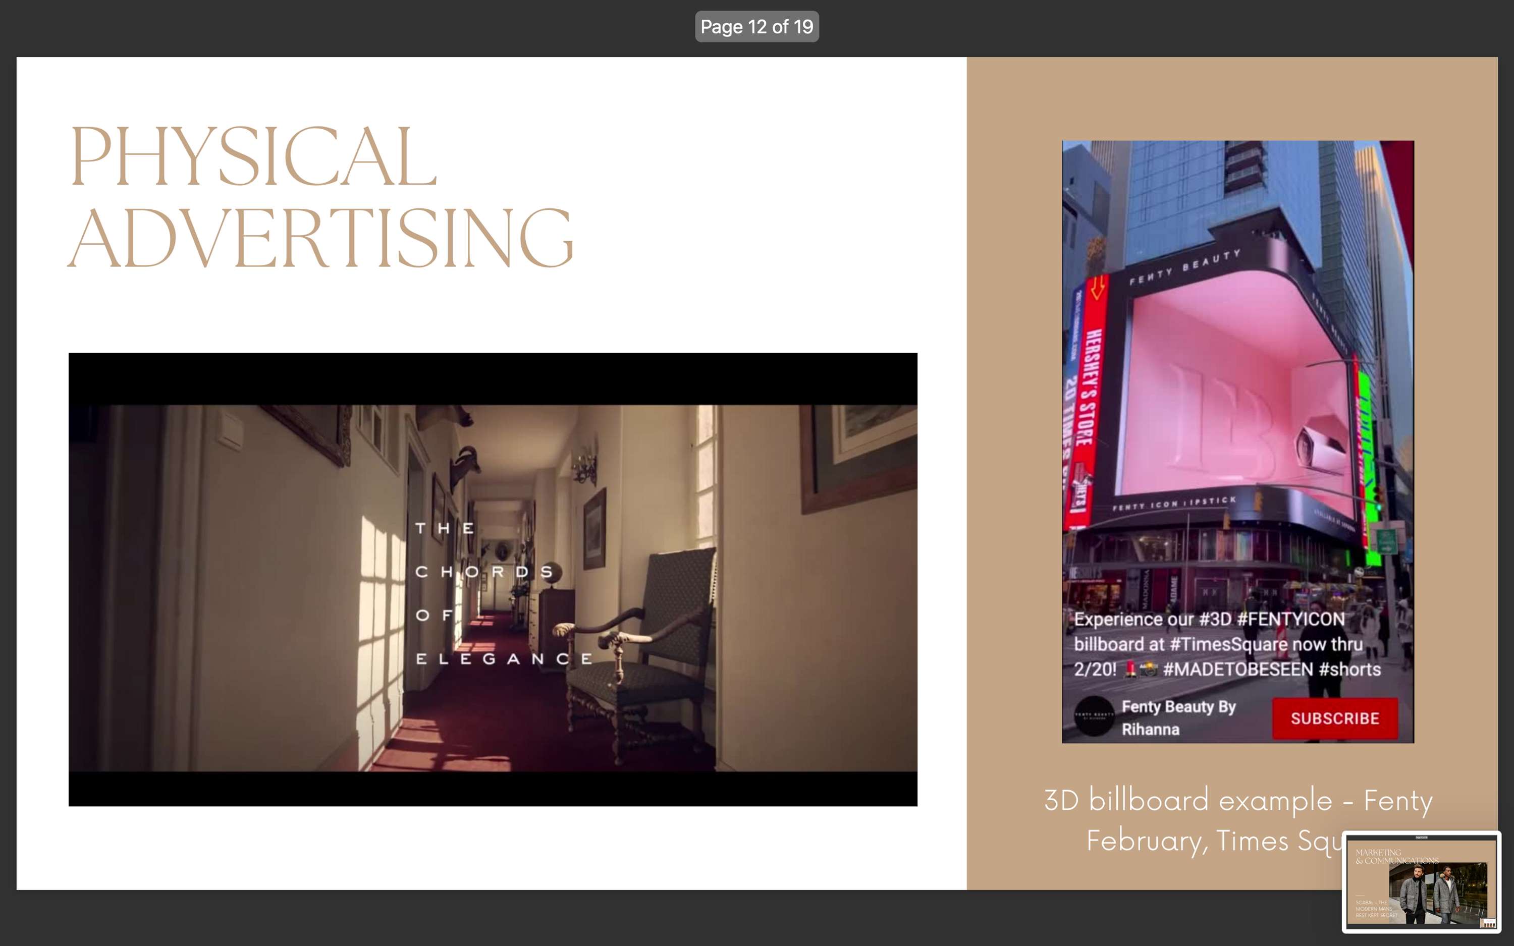Click the '#FENTYICON' hashtag in video caption
The image size is (1514, 946).
point(1290,620)
